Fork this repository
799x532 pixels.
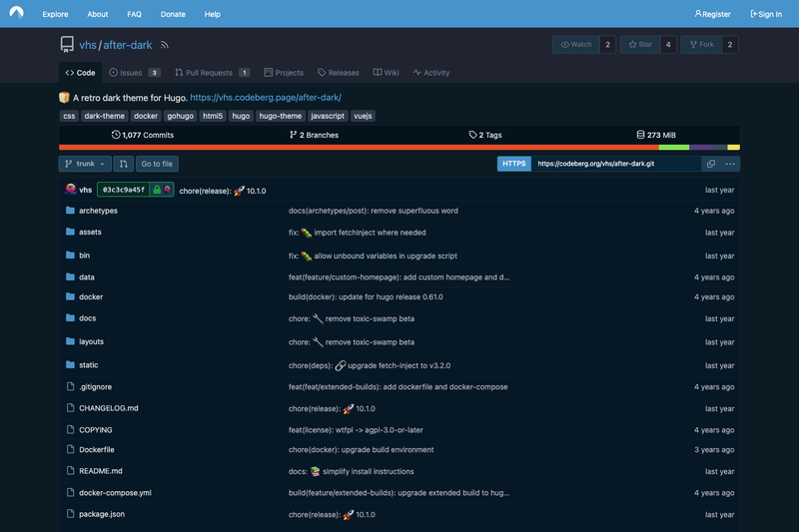(701, 45)
